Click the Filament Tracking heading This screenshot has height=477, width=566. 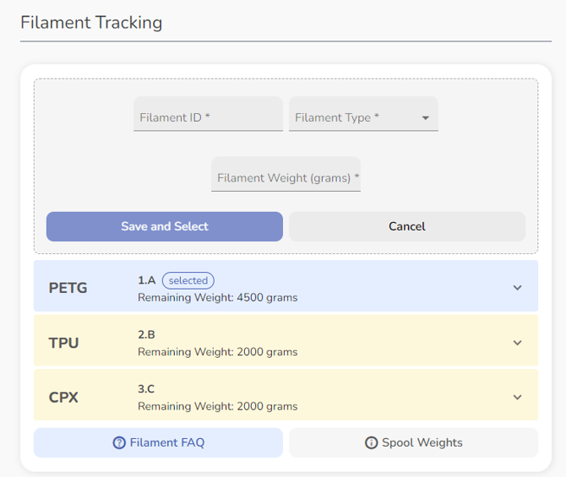coord(91,23)
